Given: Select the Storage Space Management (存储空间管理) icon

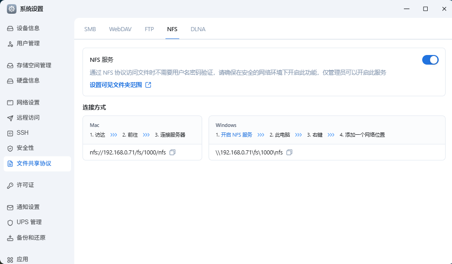Looking at the screenshot, I should coord(10,66).
